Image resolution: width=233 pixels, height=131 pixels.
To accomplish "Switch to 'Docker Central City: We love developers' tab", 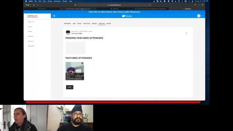I will tap(151, 9).
